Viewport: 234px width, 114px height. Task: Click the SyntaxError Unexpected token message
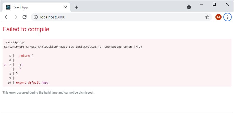point(73,47)
